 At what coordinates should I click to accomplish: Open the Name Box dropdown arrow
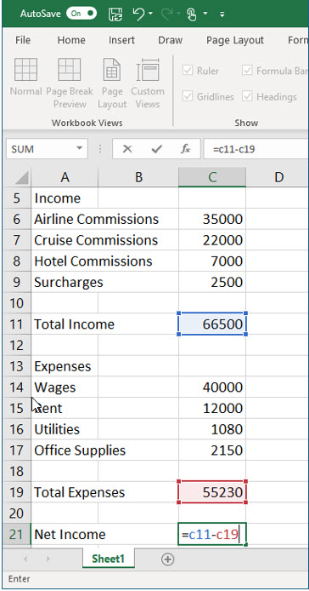[79, 149]
